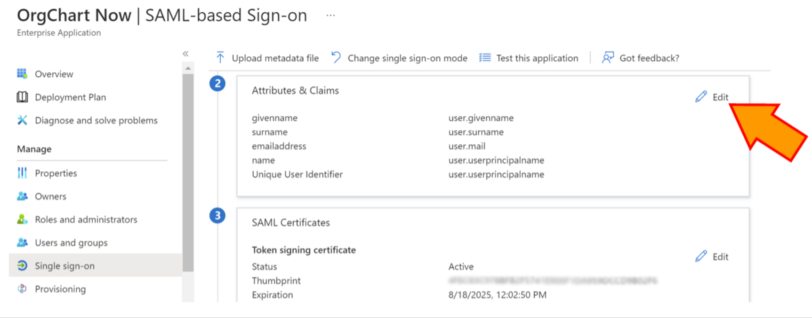Screen dimensions: 812x318
Task: Click the Provisioning icon
Action: coord(22,288)
